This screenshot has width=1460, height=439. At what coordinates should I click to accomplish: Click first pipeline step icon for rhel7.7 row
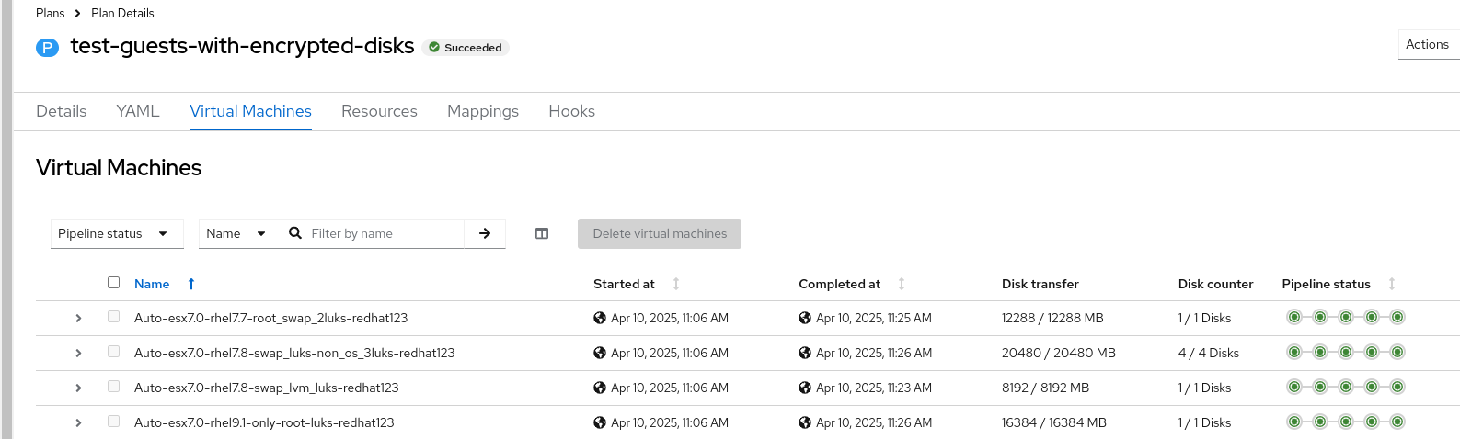click(x=1294, y=318)
